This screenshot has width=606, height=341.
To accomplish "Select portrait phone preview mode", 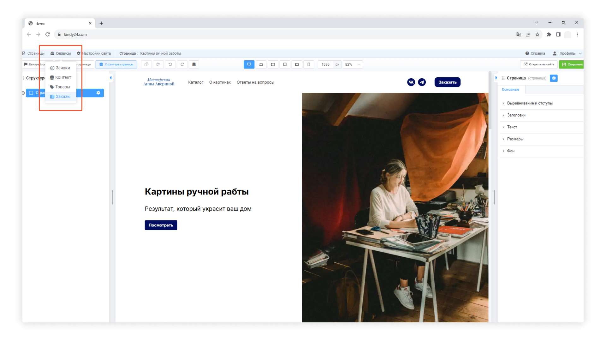I will [309, 64].
